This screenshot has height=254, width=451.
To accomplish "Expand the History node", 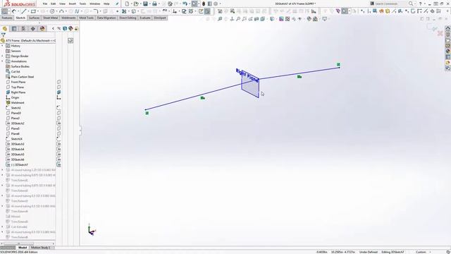I will 3,46.
